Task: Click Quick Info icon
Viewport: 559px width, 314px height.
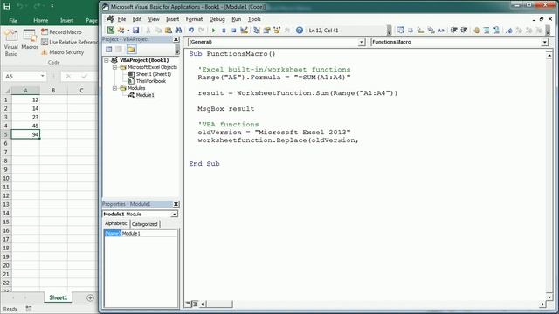Action: tap(421, 31)
